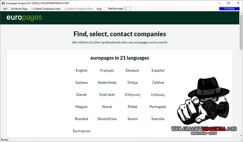Click the blue TUTORIAL button
The image size is (243, 142).
pos(229,9)
